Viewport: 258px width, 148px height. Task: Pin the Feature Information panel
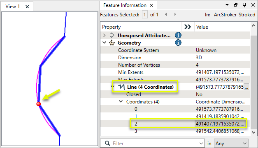click(x=244, y=5)
